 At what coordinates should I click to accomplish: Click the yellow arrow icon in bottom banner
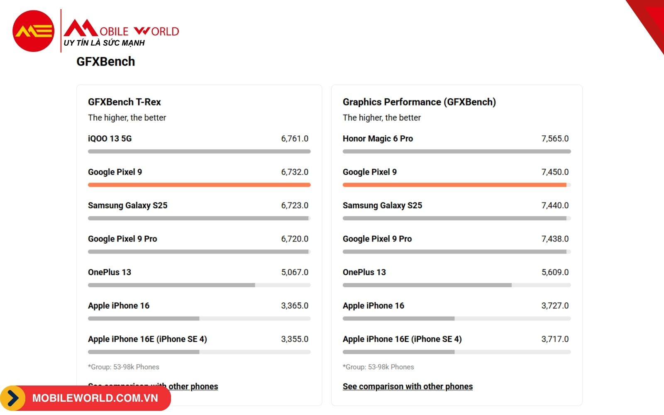point(13,398)
